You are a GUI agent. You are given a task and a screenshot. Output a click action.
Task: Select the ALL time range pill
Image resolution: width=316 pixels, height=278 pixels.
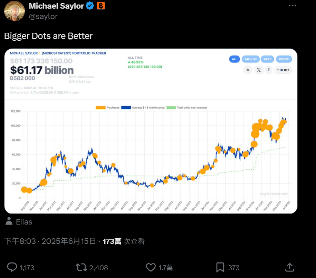coord(234,59)
